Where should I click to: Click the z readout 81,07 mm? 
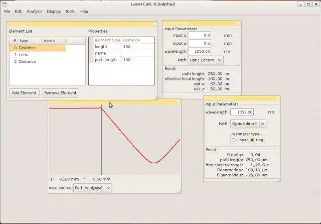pos(69,179)
